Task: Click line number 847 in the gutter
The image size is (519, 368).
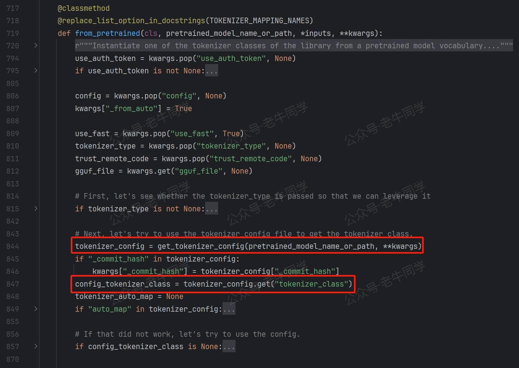Action: tap(13, 284)
